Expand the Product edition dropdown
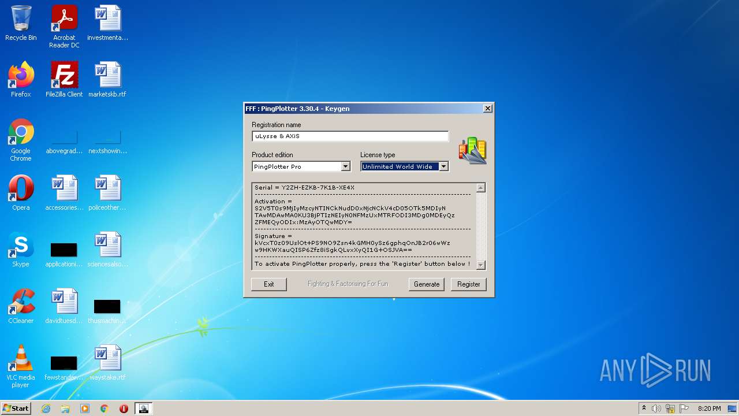The image size is (739, 416). click(x=345, y=166)
